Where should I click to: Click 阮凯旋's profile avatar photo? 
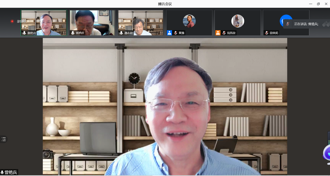point(238,21)
